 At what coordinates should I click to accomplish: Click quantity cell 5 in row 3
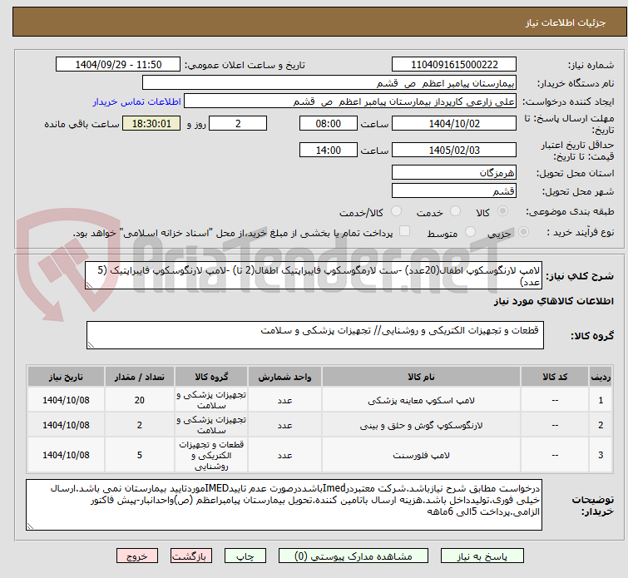pyautogui.click(x=140, y=455)
